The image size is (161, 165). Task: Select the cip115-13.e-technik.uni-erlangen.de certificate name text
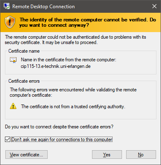(x=55, y=66)
